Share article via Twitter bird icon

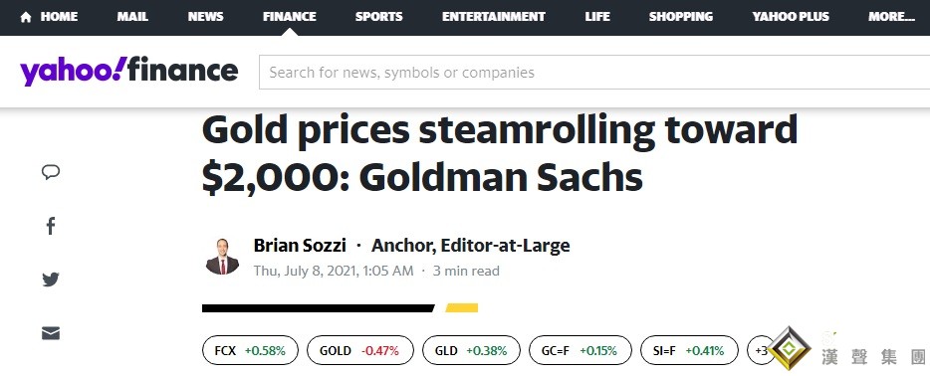(x=51, y=280)
